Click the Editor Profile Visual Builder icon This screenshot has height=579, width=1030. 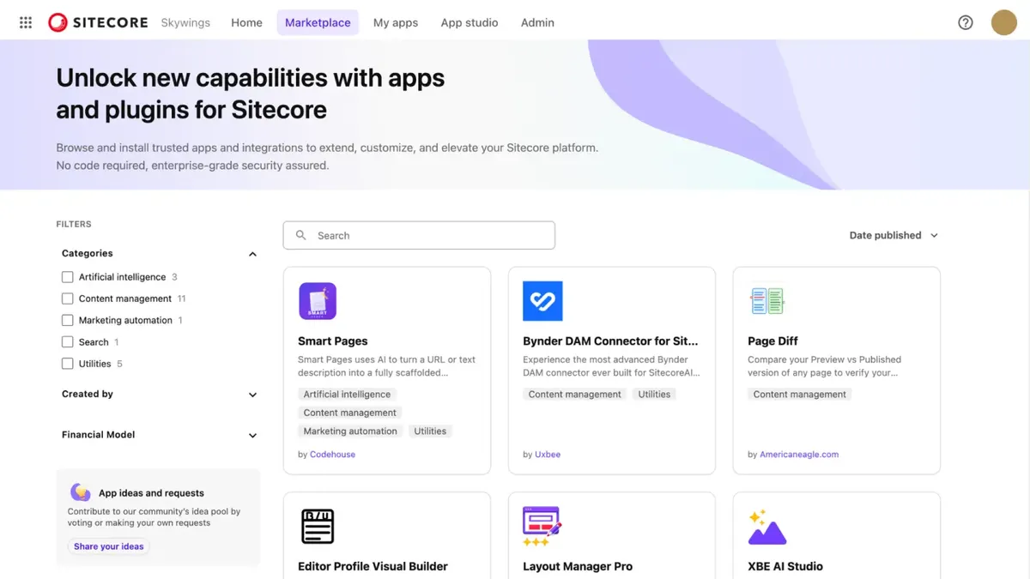click(318, 526)
